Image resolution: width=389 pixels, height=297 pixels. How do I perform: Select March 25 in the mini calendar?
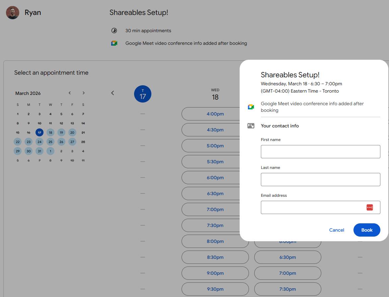[x=50, y=142]
